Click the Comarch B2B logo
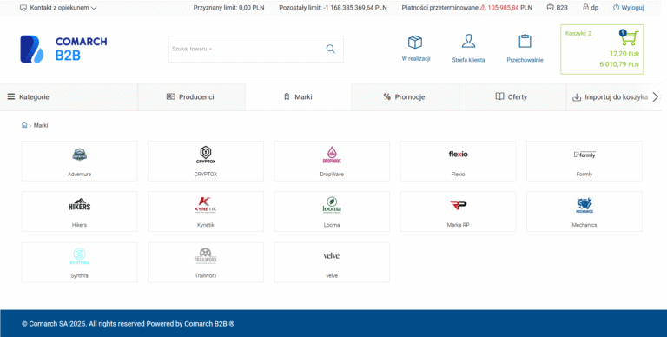 (63, 49)
